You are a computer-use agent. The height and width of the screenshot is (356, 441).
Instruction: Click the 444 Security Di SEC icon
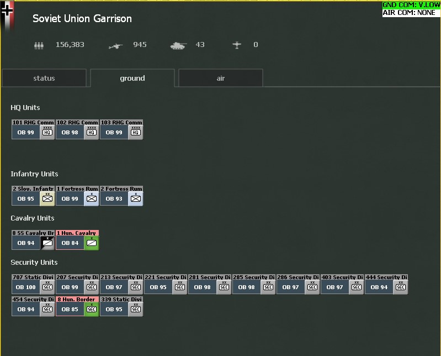pos(401,287)
